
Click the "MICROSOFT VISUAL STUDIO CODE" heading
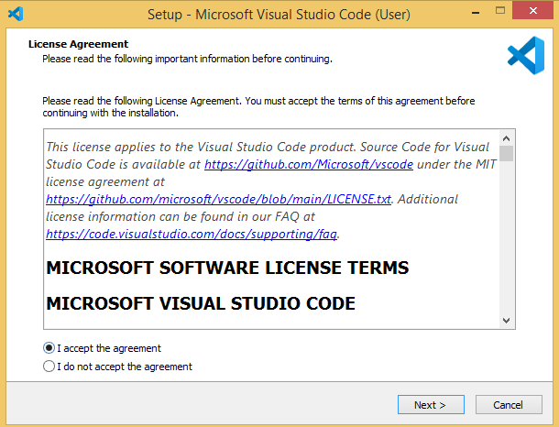point(201,303)
